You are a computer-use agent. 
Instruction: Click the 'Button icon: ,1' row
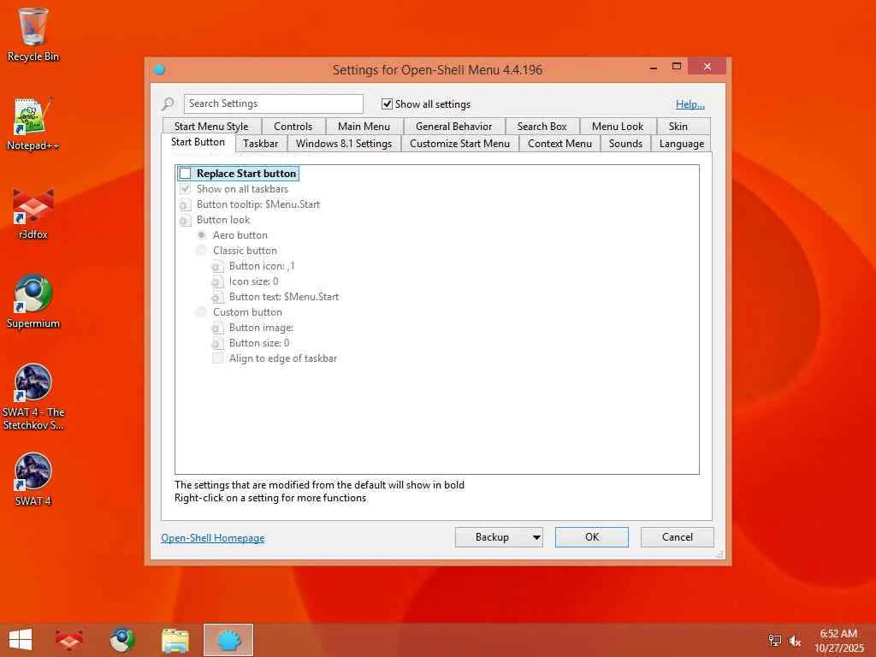[253, 267]
